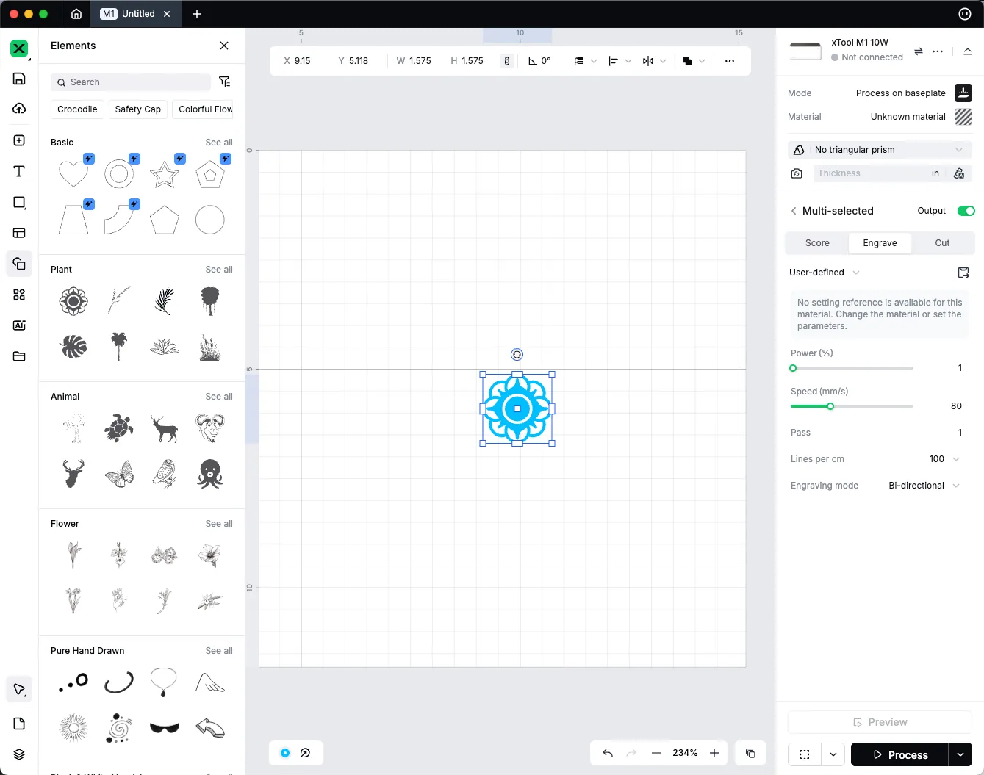The image size is (984, 775).
Task: Switch to the Score tab
Action: [x=817, y=243]
